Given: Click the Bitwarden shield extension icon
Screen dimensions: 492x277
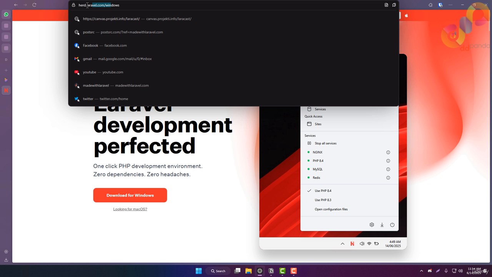Looking at the screenshot, I should pos(440,5).
